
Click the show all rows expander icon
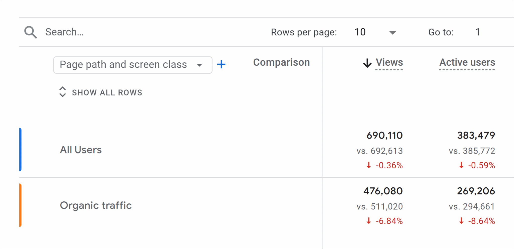coord(63,92)
